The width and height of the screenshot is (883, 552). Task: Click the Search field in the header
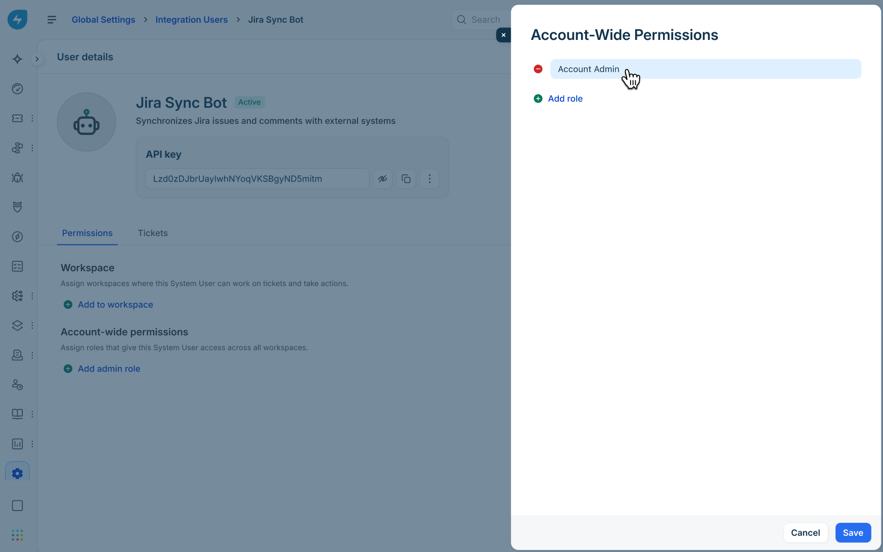click(480, 20)
